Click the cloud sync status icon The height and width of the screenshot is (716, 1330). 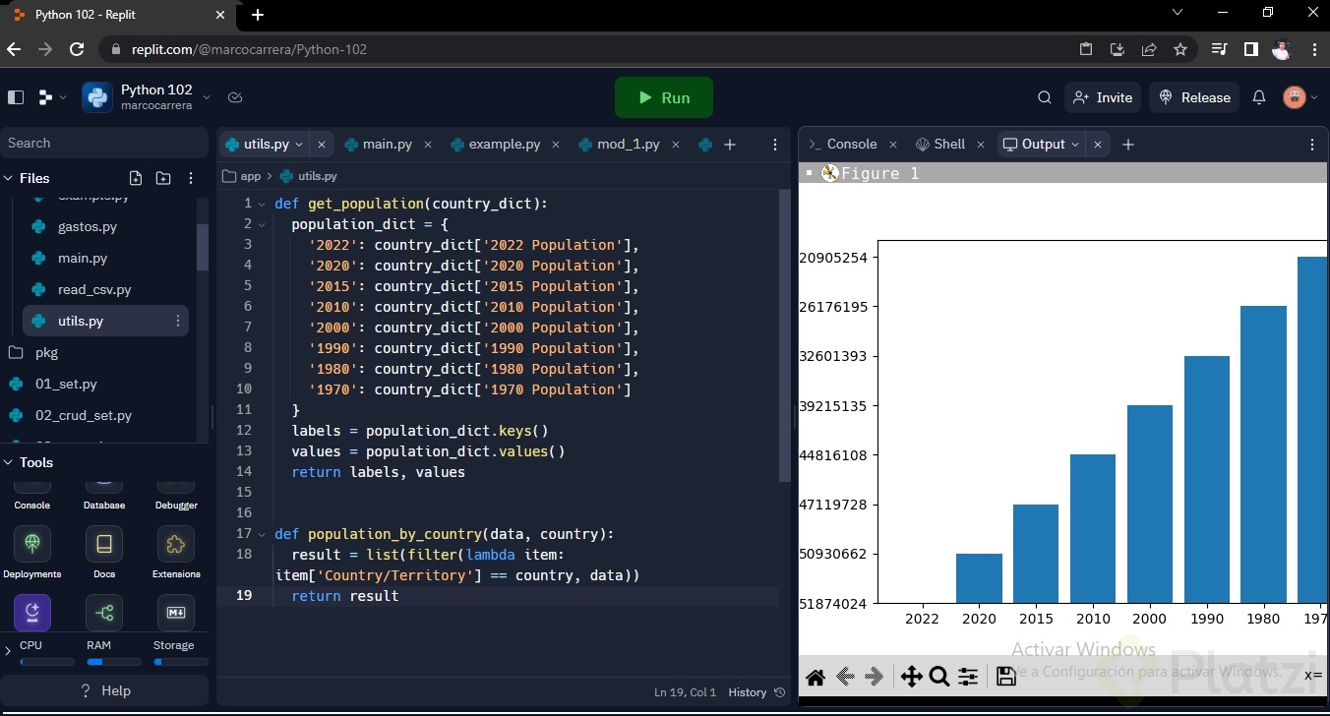pyautogui.click(x=235, y=97)
